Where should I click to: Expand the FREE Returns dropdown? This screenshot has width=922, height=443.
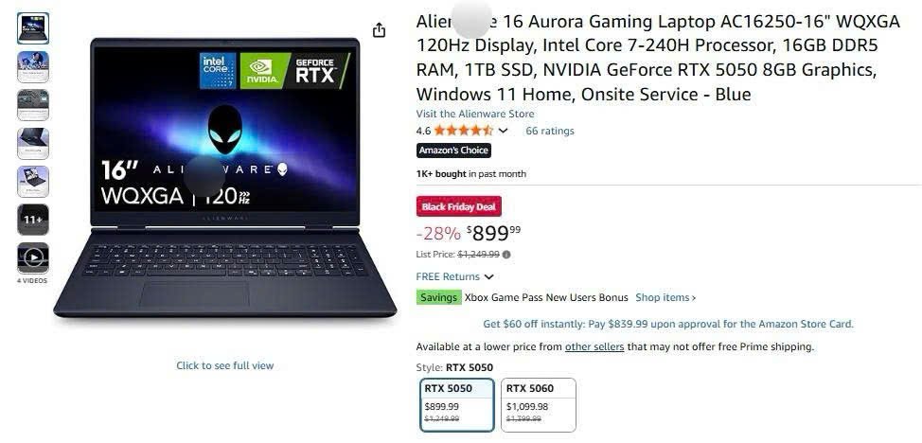454,276
